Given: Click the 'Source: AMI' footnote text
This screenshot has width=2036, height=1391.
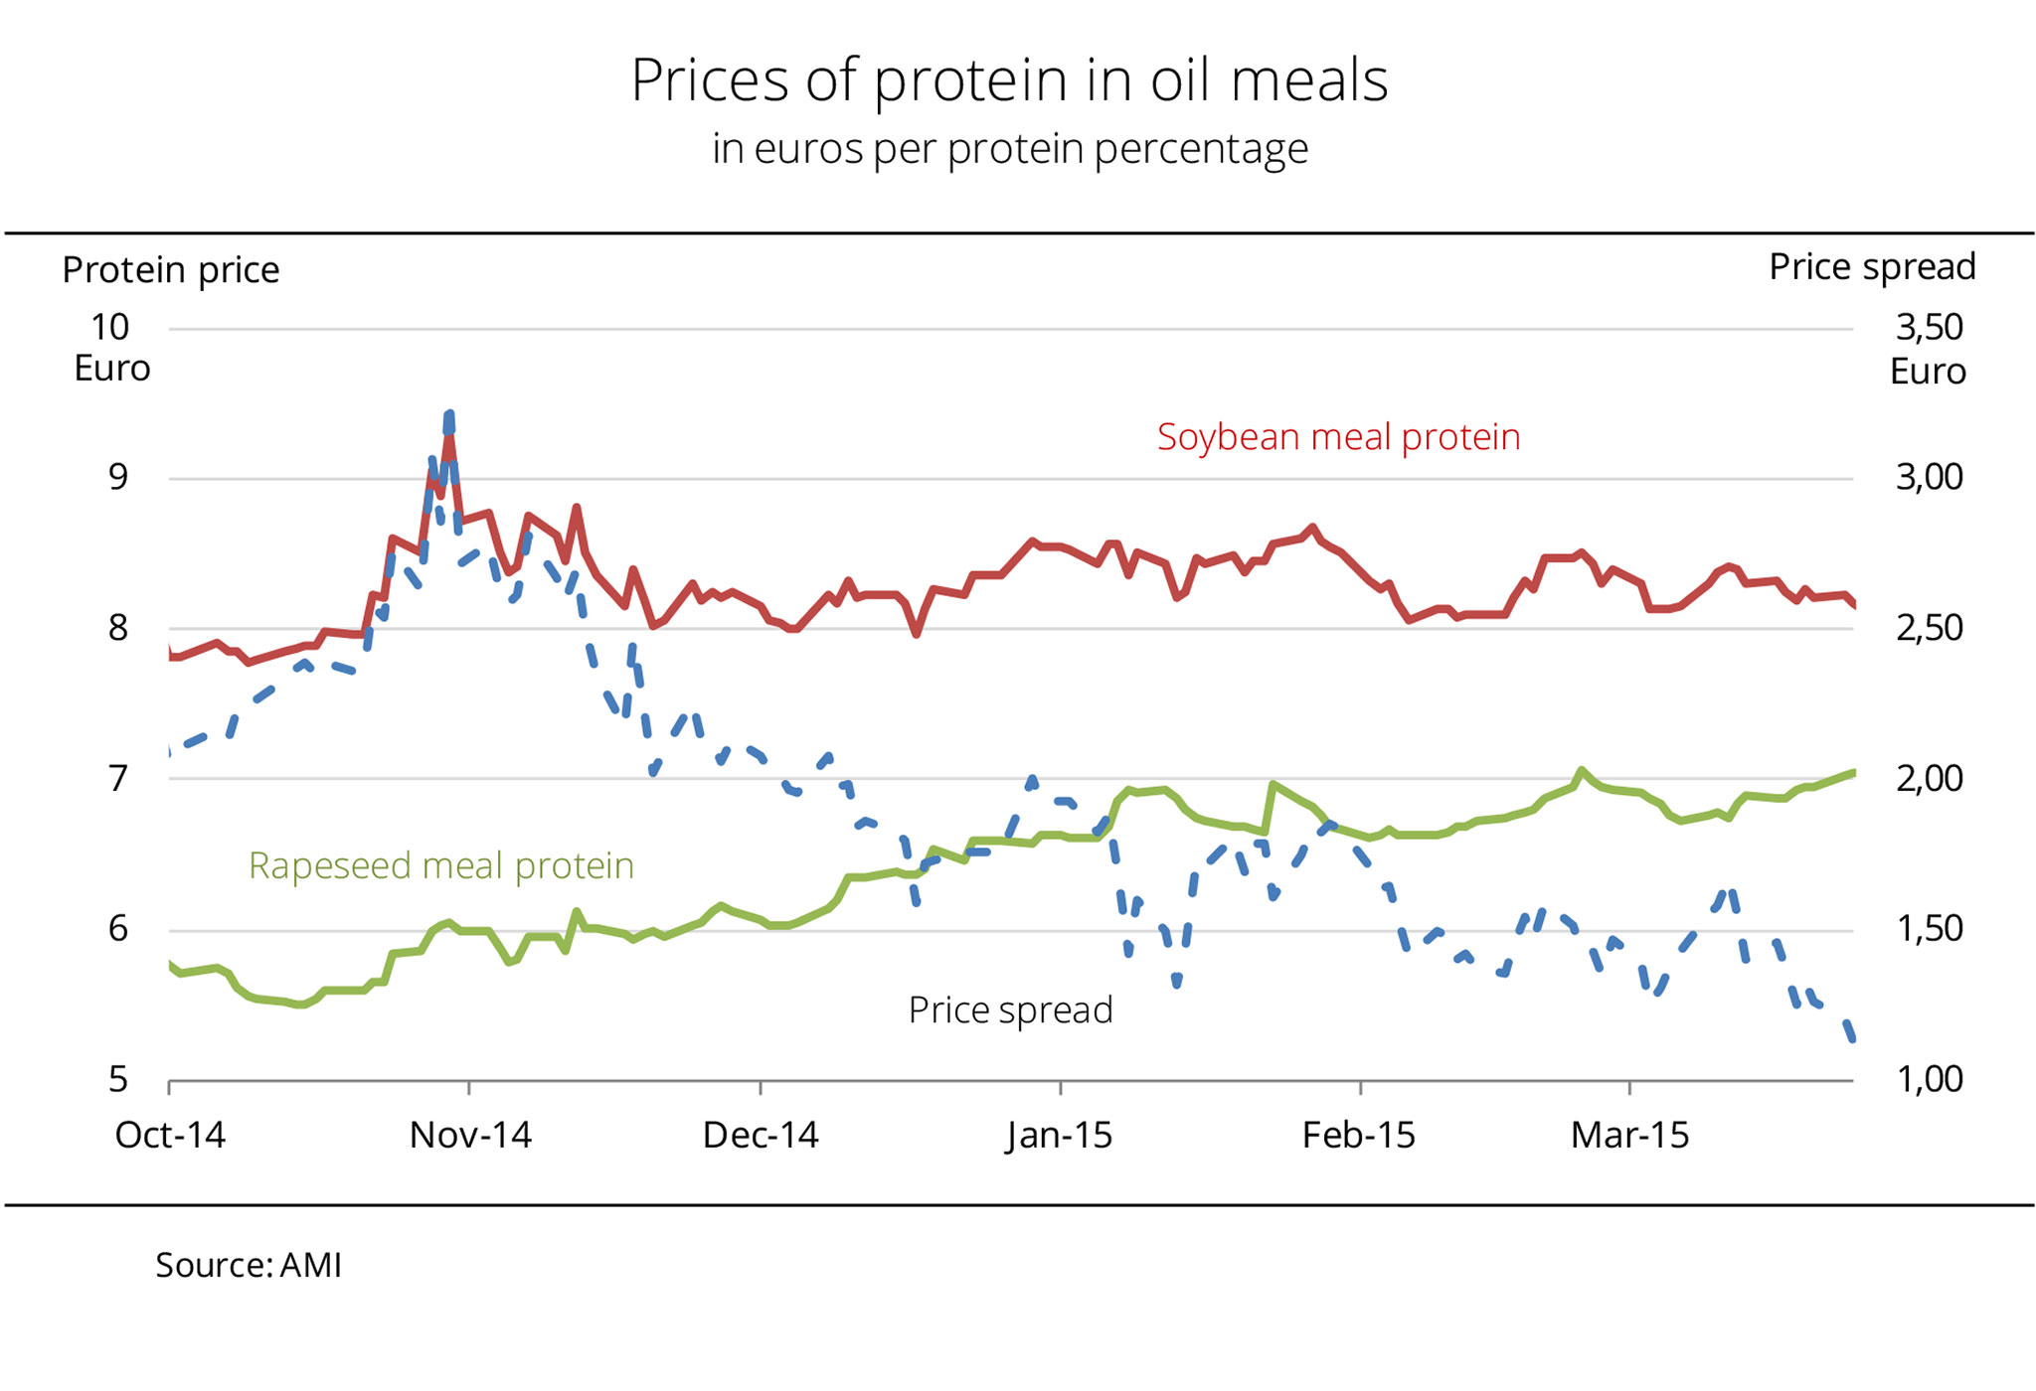Looking at the screenshot, I should click(x=248, y=1266).
